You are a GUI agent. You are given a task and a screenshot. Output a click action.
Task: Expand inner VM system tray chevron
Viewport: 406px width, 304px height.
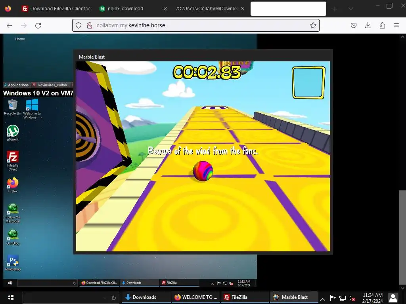click(213, 283)
